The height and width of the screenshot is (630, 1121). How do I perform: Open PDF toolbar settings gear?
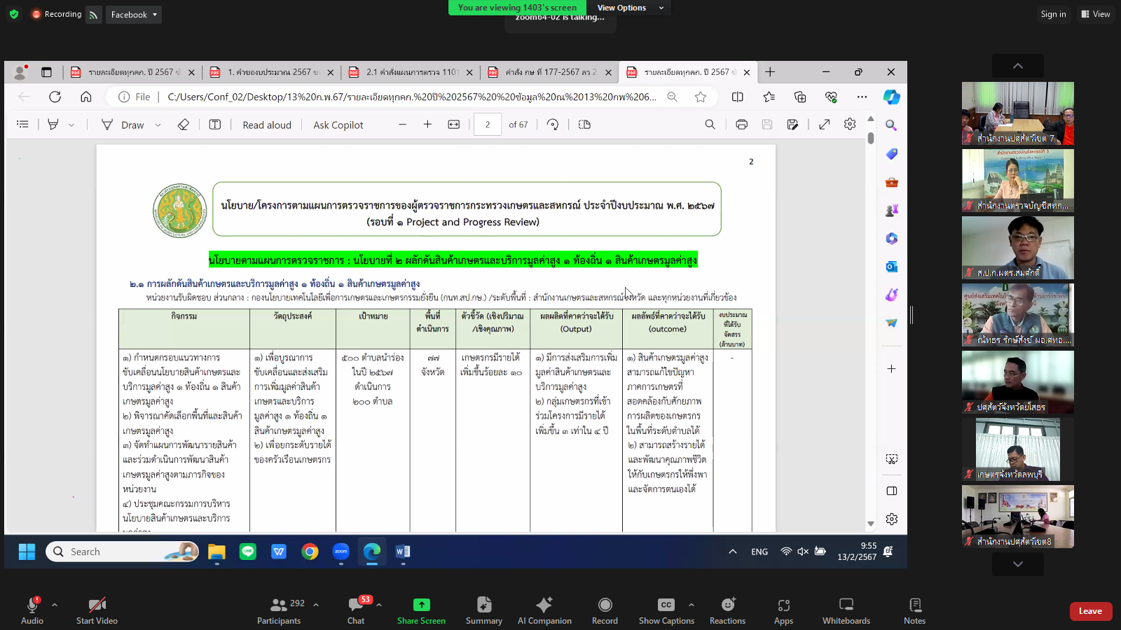click(850, 125)
